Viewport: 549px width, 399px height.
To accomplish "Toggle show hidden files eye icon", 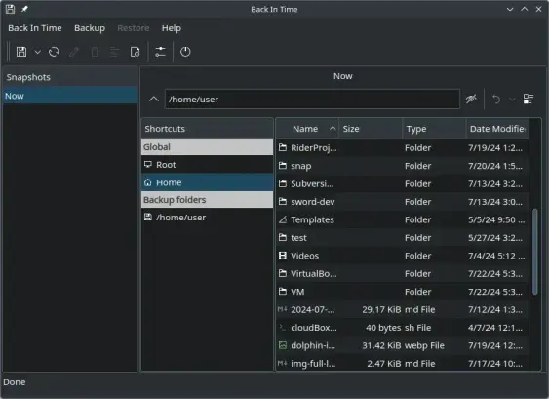I will (471, 100).
